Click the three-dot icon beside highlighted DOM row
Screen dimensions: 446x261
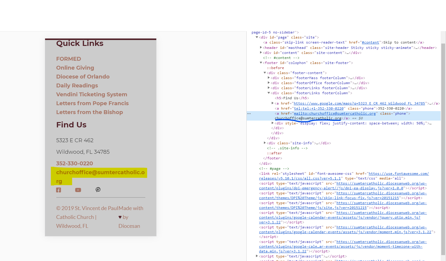pos(249,113)
